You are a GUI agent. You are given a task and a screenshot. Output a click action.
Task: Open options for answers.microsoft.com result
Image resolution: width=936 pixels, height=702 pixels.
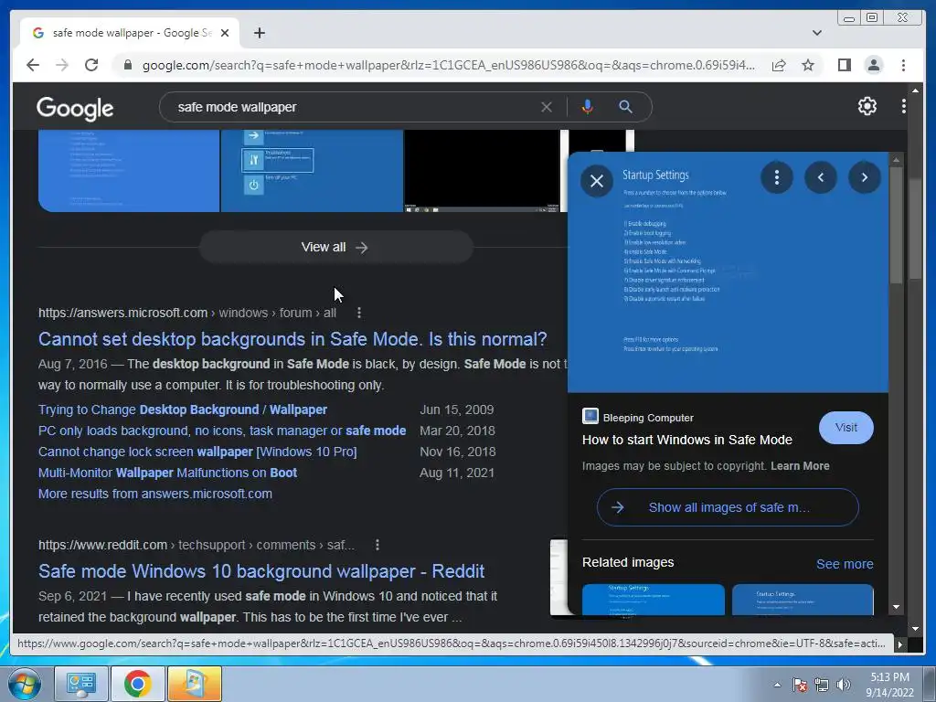pyautogui.click(x=358, y=313)
